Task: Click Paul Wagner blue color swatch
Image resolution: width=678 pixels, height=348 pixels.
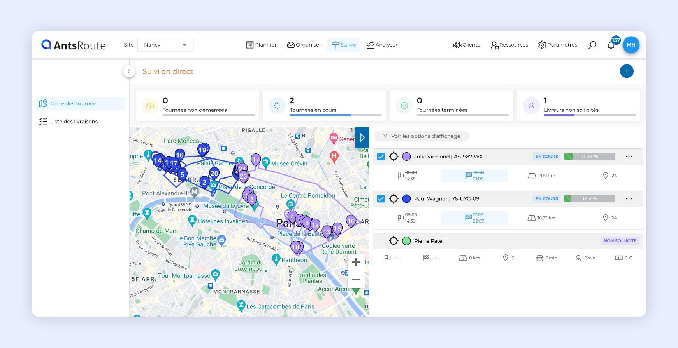Action: pos(406,199)
